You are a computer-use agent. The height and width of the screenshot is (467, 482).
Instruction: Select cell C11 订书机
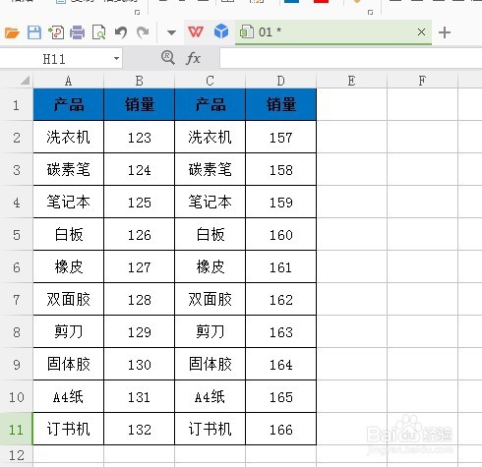pos(210,429)
